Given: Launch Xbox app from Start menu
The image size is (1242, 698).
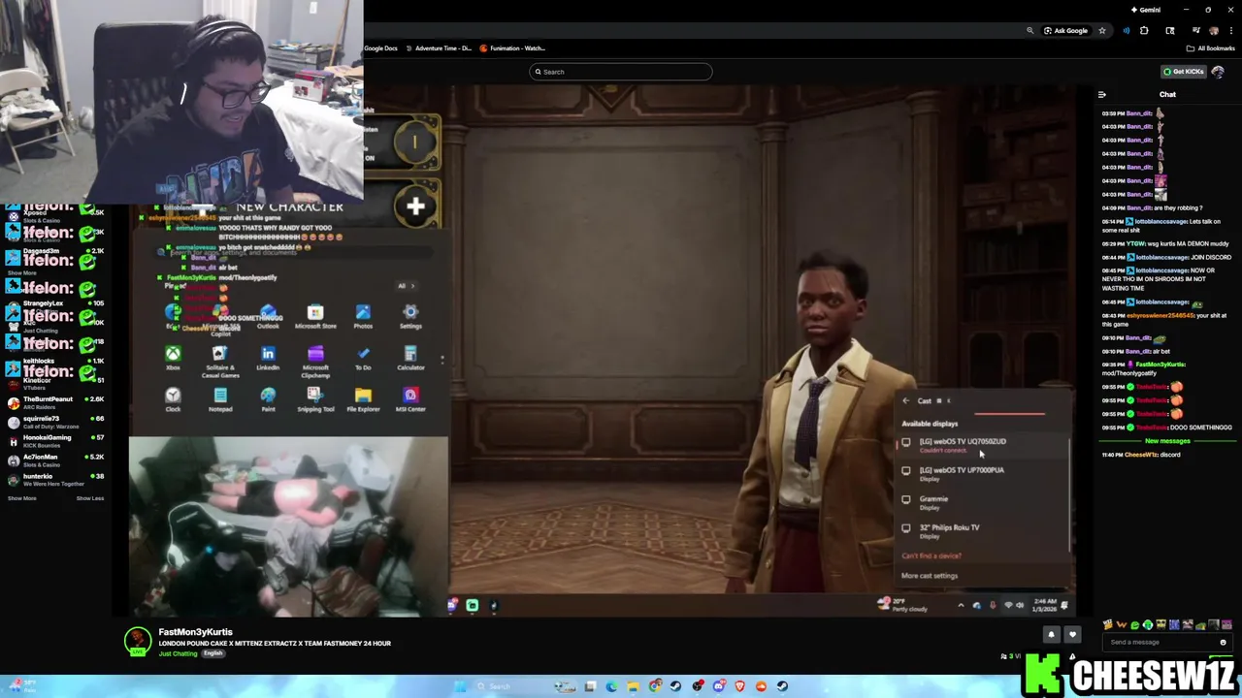Looking at the screenshot, I should pyautogui.click(x=173, y=358).
